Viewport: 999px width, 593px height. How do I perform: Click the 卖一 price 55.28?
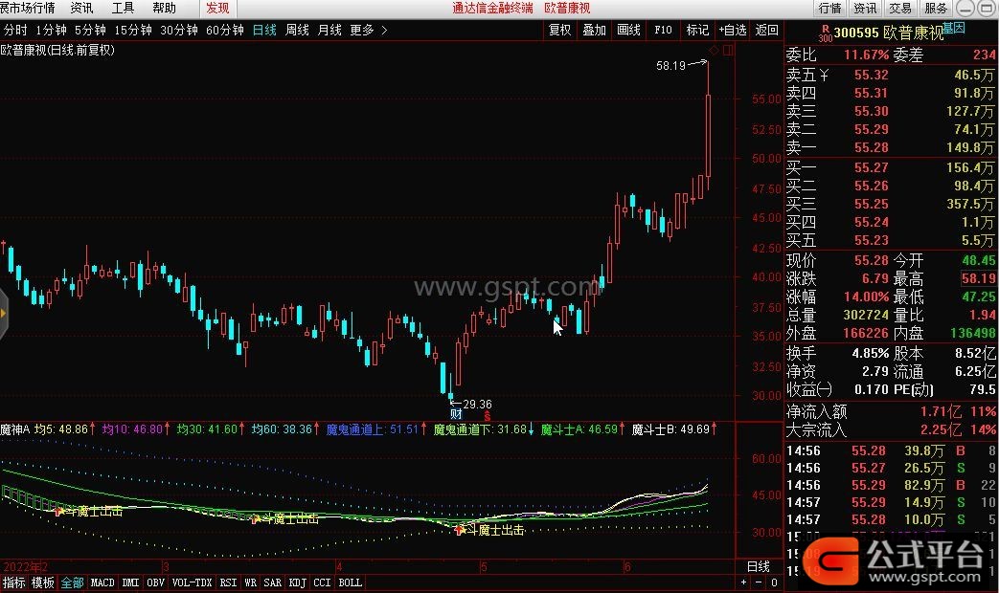871,148
